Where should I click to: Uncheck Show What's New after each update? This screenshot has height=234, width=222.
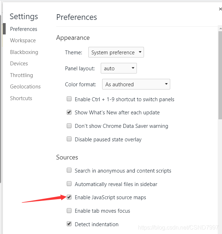[x=69, y=112]
